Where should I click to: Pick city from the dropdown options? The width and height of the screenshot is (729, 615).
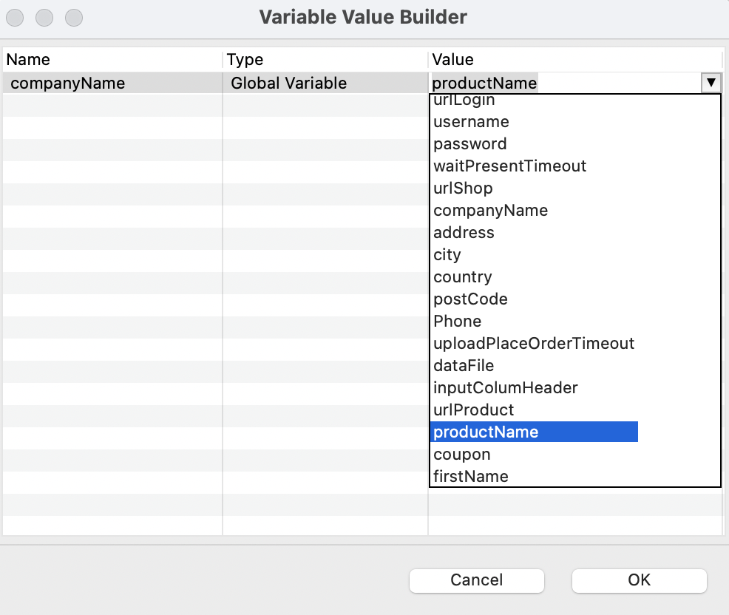coord(447,254)
